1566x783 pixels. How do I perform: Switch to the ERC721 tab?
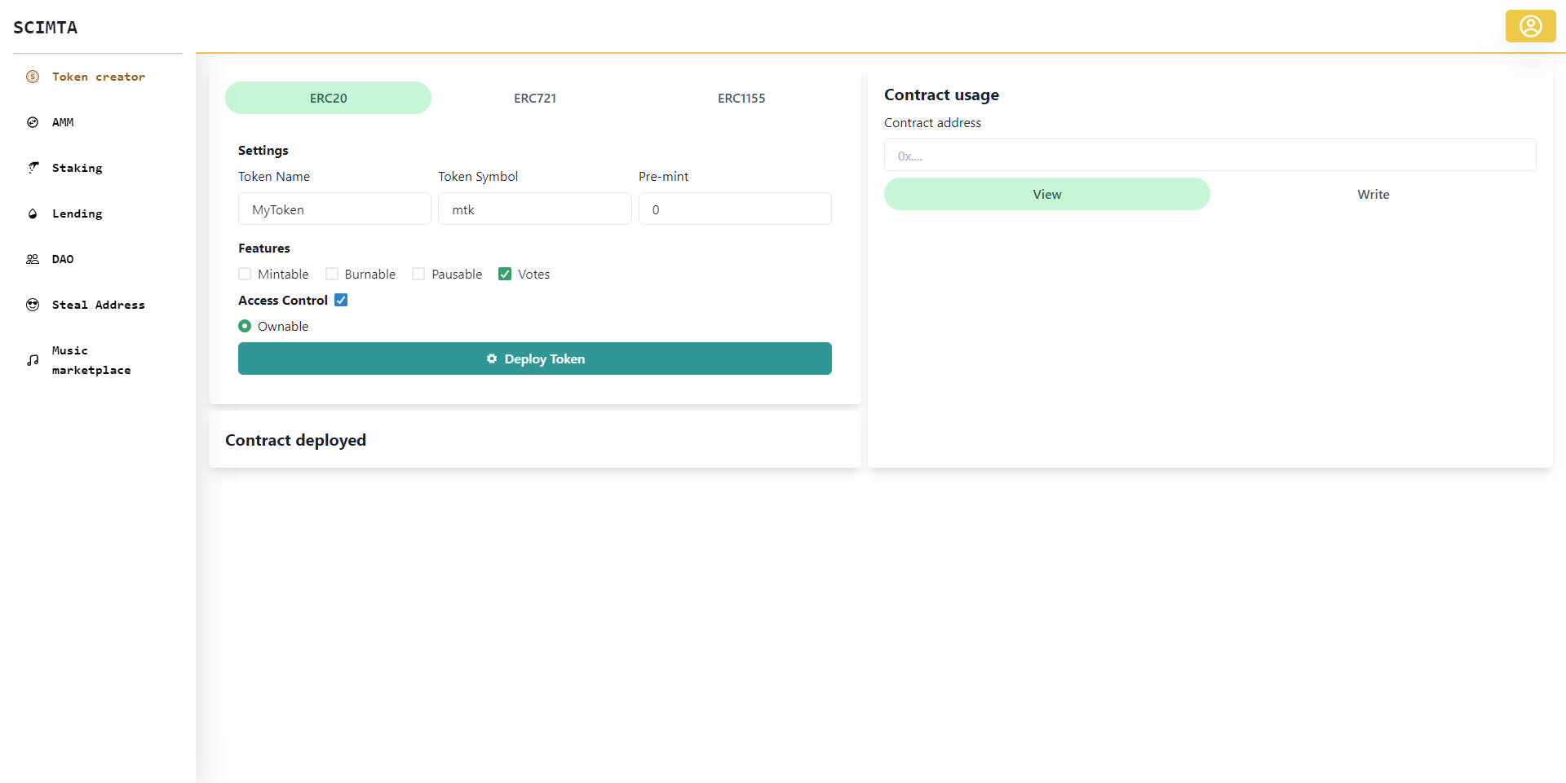(535, 98)
